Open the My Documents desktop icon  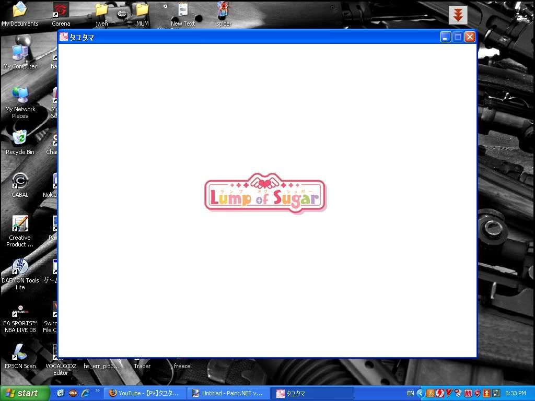click(20, 14)
